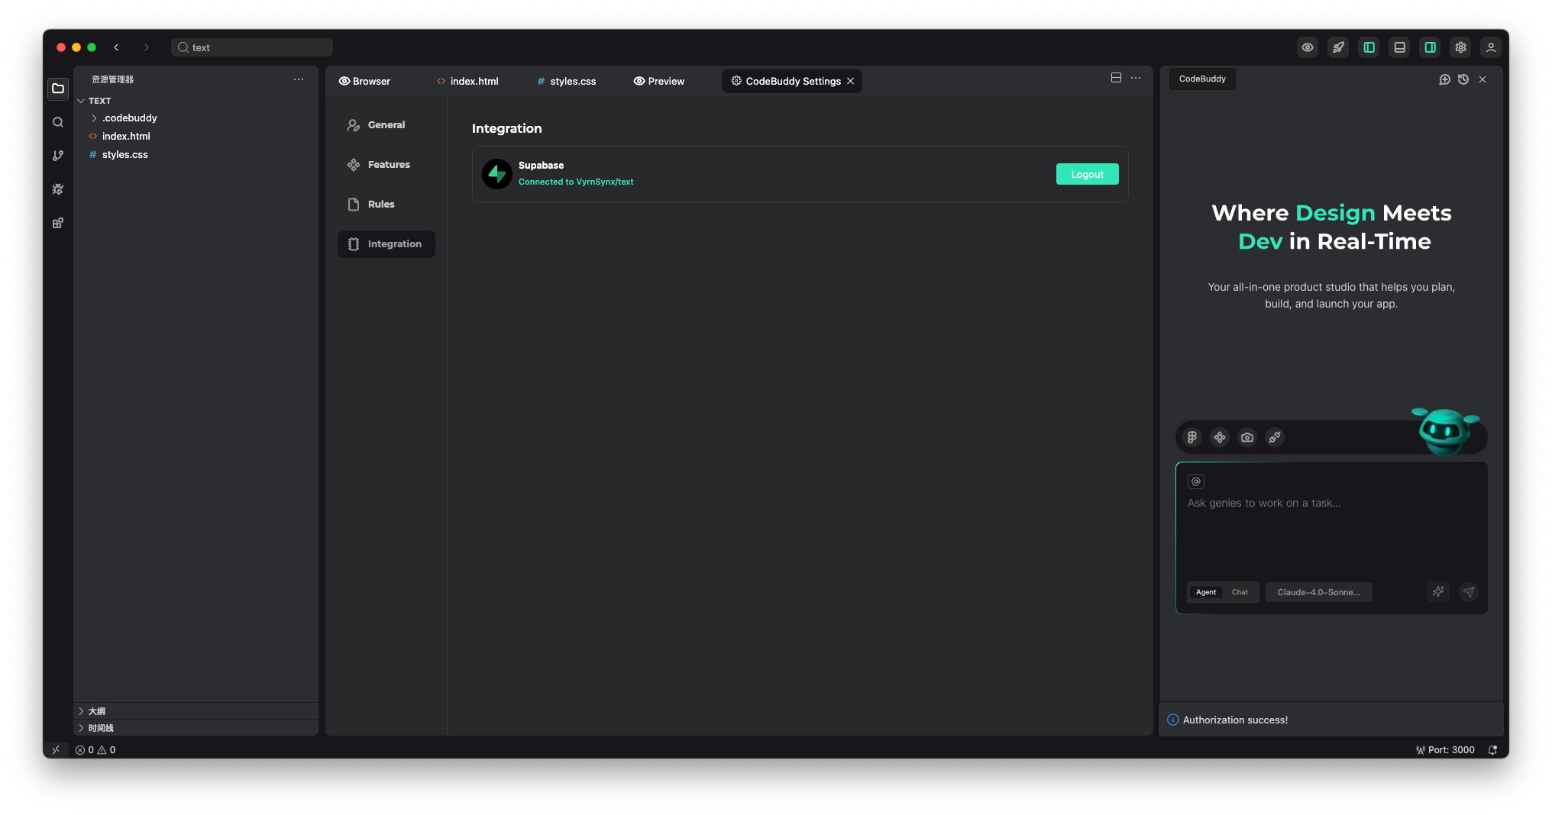
Task: Open index.html in file explorer
Action: pos(196,136)
